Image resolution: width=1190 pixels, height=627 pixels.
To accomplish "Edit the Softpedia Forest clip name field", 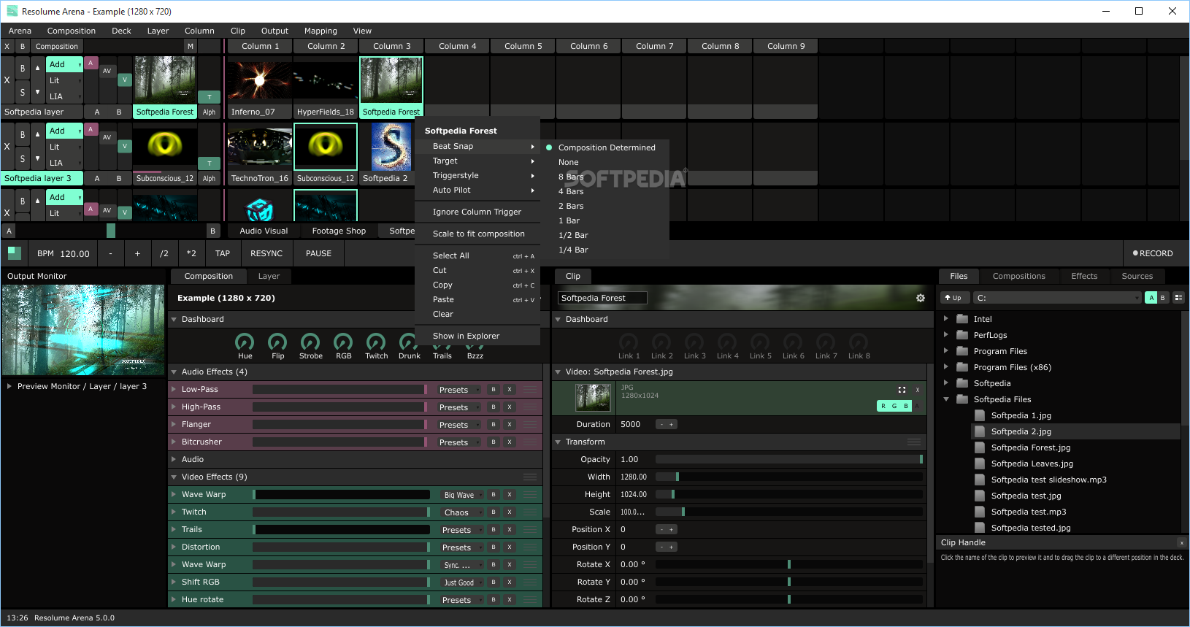I will coord(602,298).
